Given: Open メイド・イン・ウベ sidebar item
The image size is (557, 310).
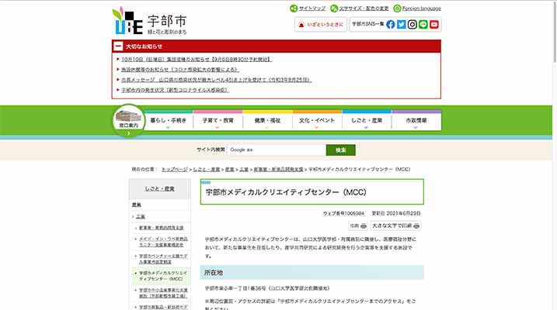Looking at the screenshot, I should tap(163, 242).
